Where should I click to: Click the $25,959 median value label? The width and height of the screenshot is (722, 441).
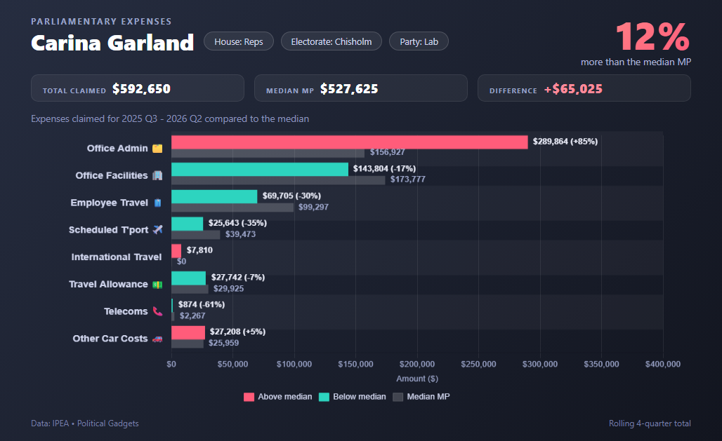pos(223,343)
